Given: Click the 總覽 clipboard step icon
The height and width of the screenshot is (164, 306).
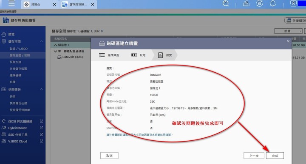Looking at the screenshot, I should point(160,55).
